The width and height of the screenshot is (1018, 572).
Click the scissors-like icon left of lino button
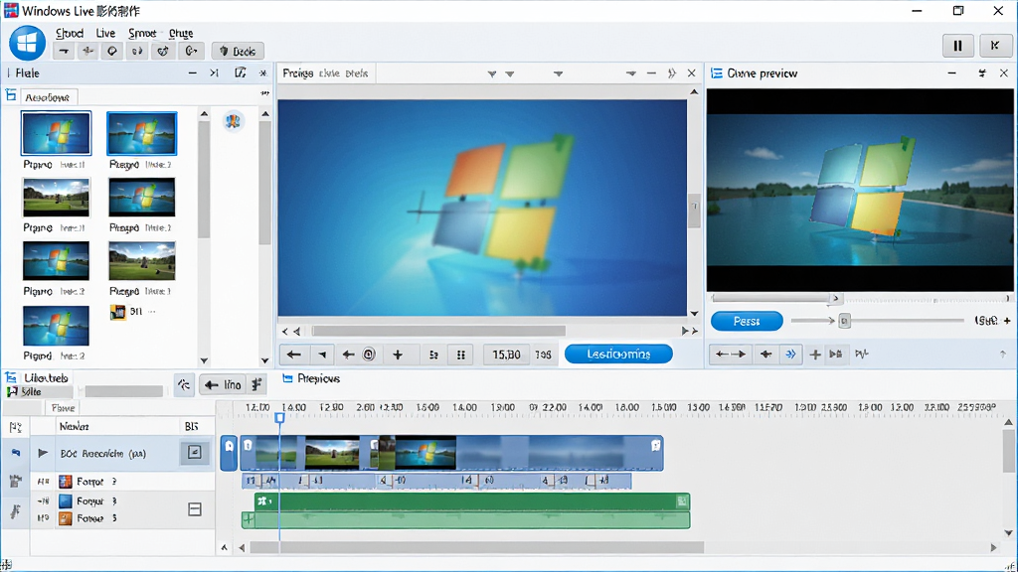click(x=184, y=384)
